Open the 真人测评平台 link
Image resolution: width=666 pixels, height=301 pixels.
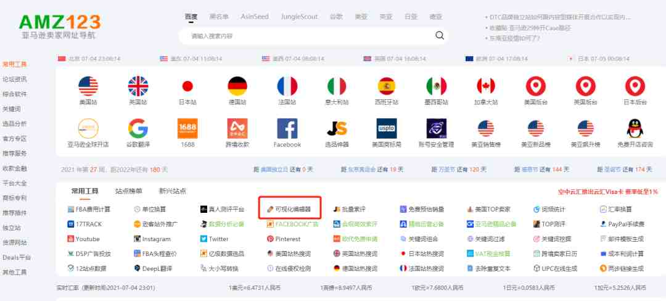pyautogui.click(x=222, y=209)
